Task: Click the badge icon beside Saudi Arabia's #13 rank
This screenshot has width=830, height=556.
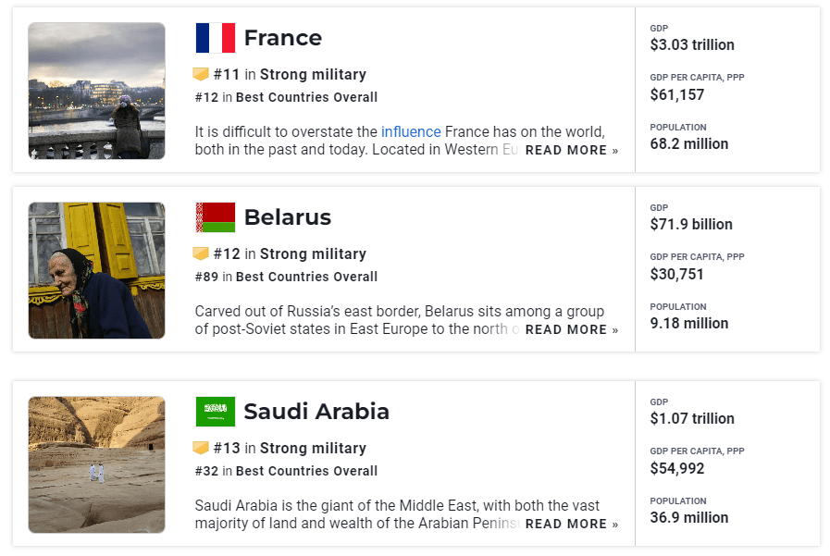Action: coord(201,448)
